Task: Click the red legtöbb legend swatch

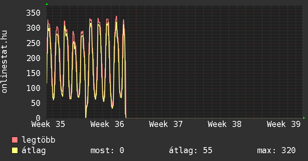Action: (x=15, y=140)
